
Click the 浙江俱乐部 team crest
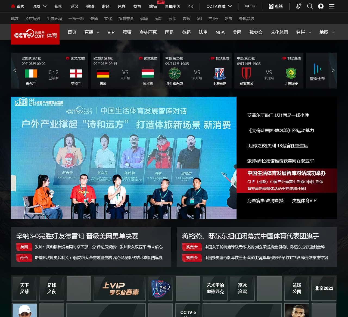point(175,73)
